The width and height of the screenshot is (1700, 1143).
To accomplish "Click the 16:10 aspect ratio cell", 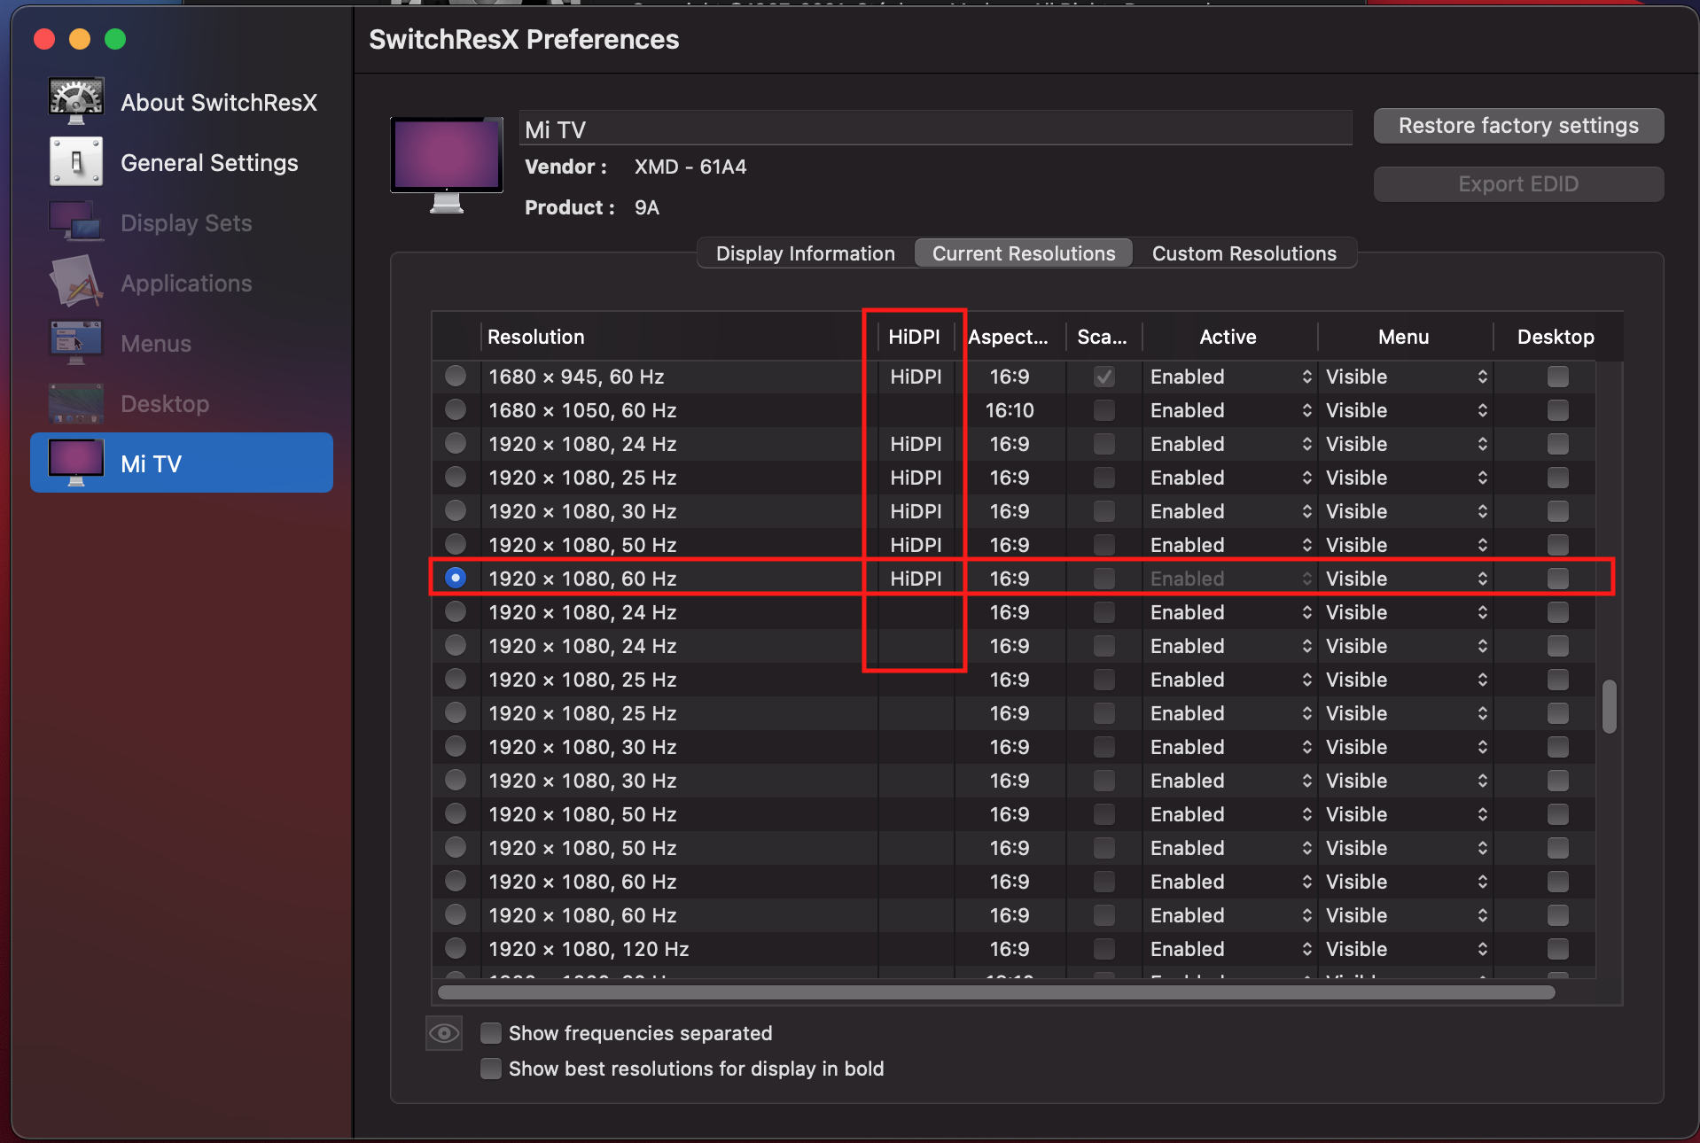I will (x=1010, y=410).
